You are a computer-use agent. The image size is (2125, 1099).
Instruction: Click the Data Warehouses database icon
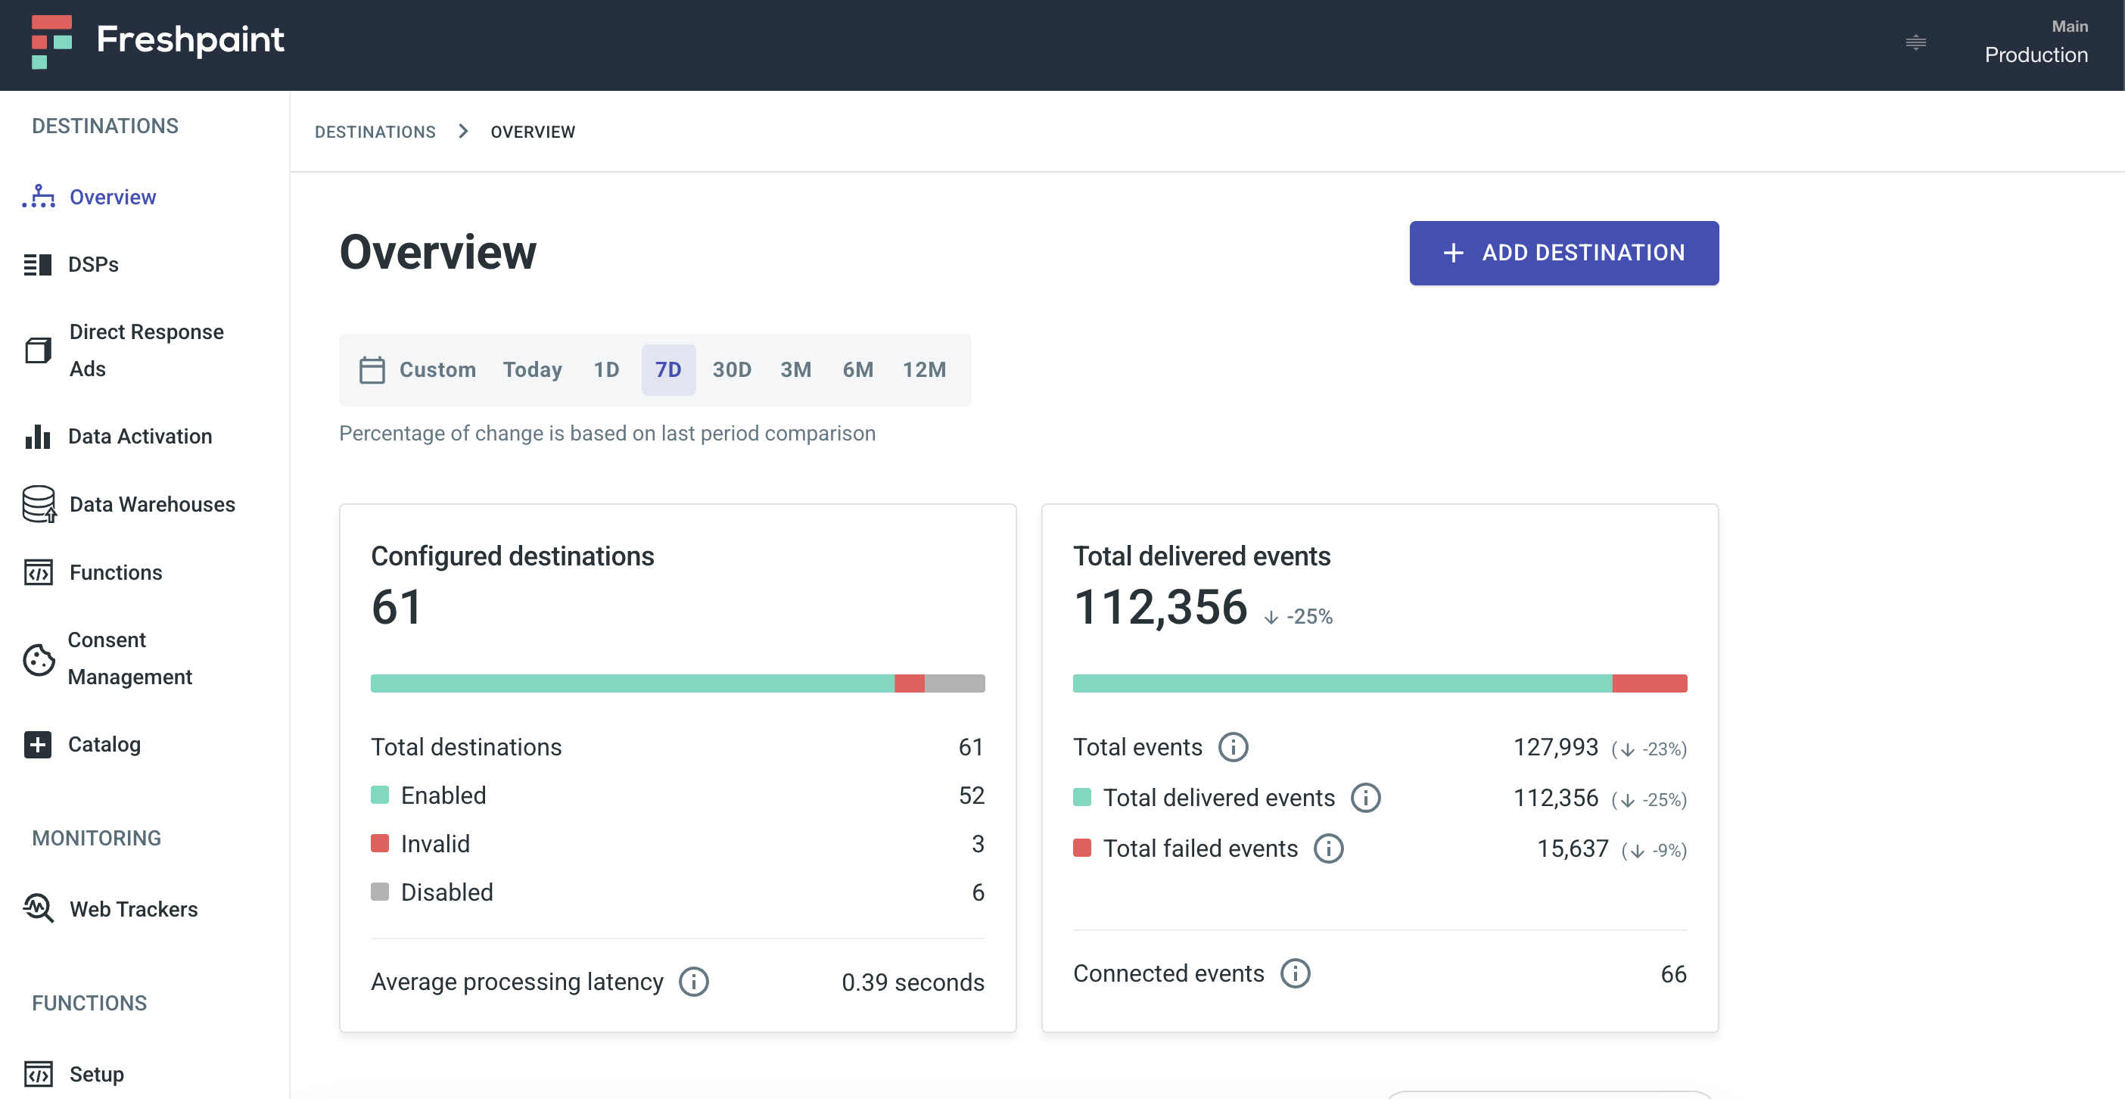39,503
